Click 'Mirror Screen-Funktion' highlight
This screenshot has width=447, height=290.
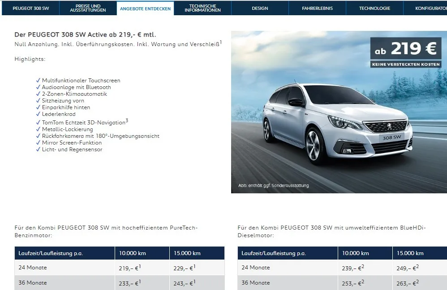(72, 142)
